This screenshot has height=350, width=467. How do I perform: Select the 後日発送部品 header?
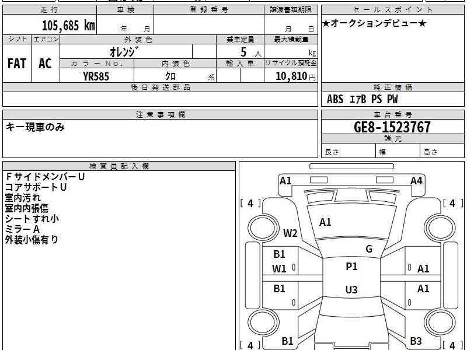pyautogui.click(x=160, y=87)
